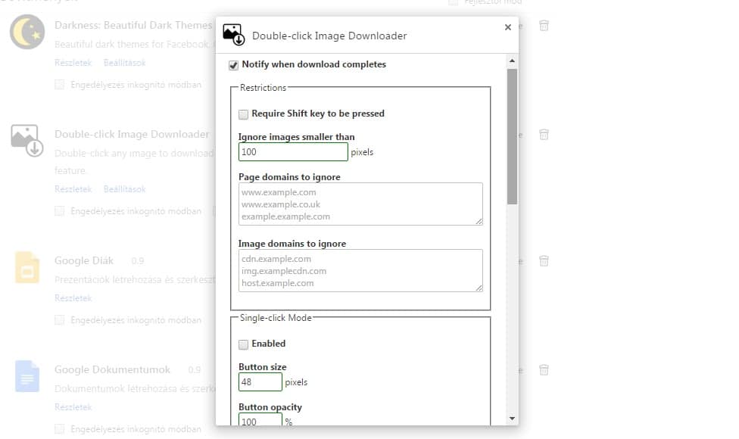Open Részletek link under Darkness extension
The height and width of the screenshot is (439, 739).
tap(73, 63)
